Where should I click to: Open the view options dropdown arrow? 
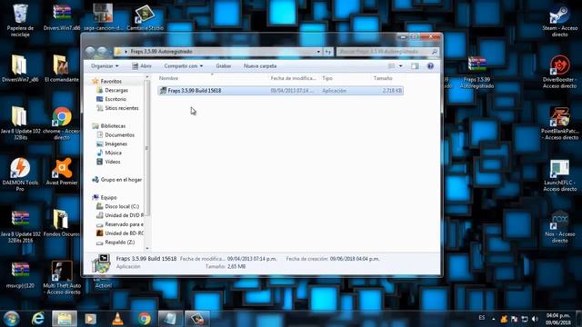point(400,66)
